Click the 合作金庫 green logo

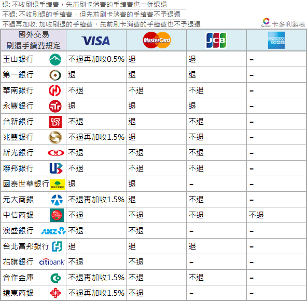(55, 278)
